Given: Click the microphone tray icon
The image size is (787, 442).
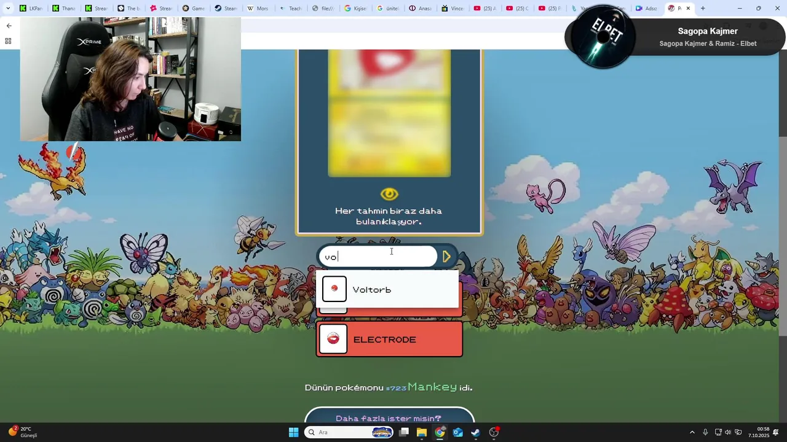Looking at the screenshot, I should pos(705,432).
